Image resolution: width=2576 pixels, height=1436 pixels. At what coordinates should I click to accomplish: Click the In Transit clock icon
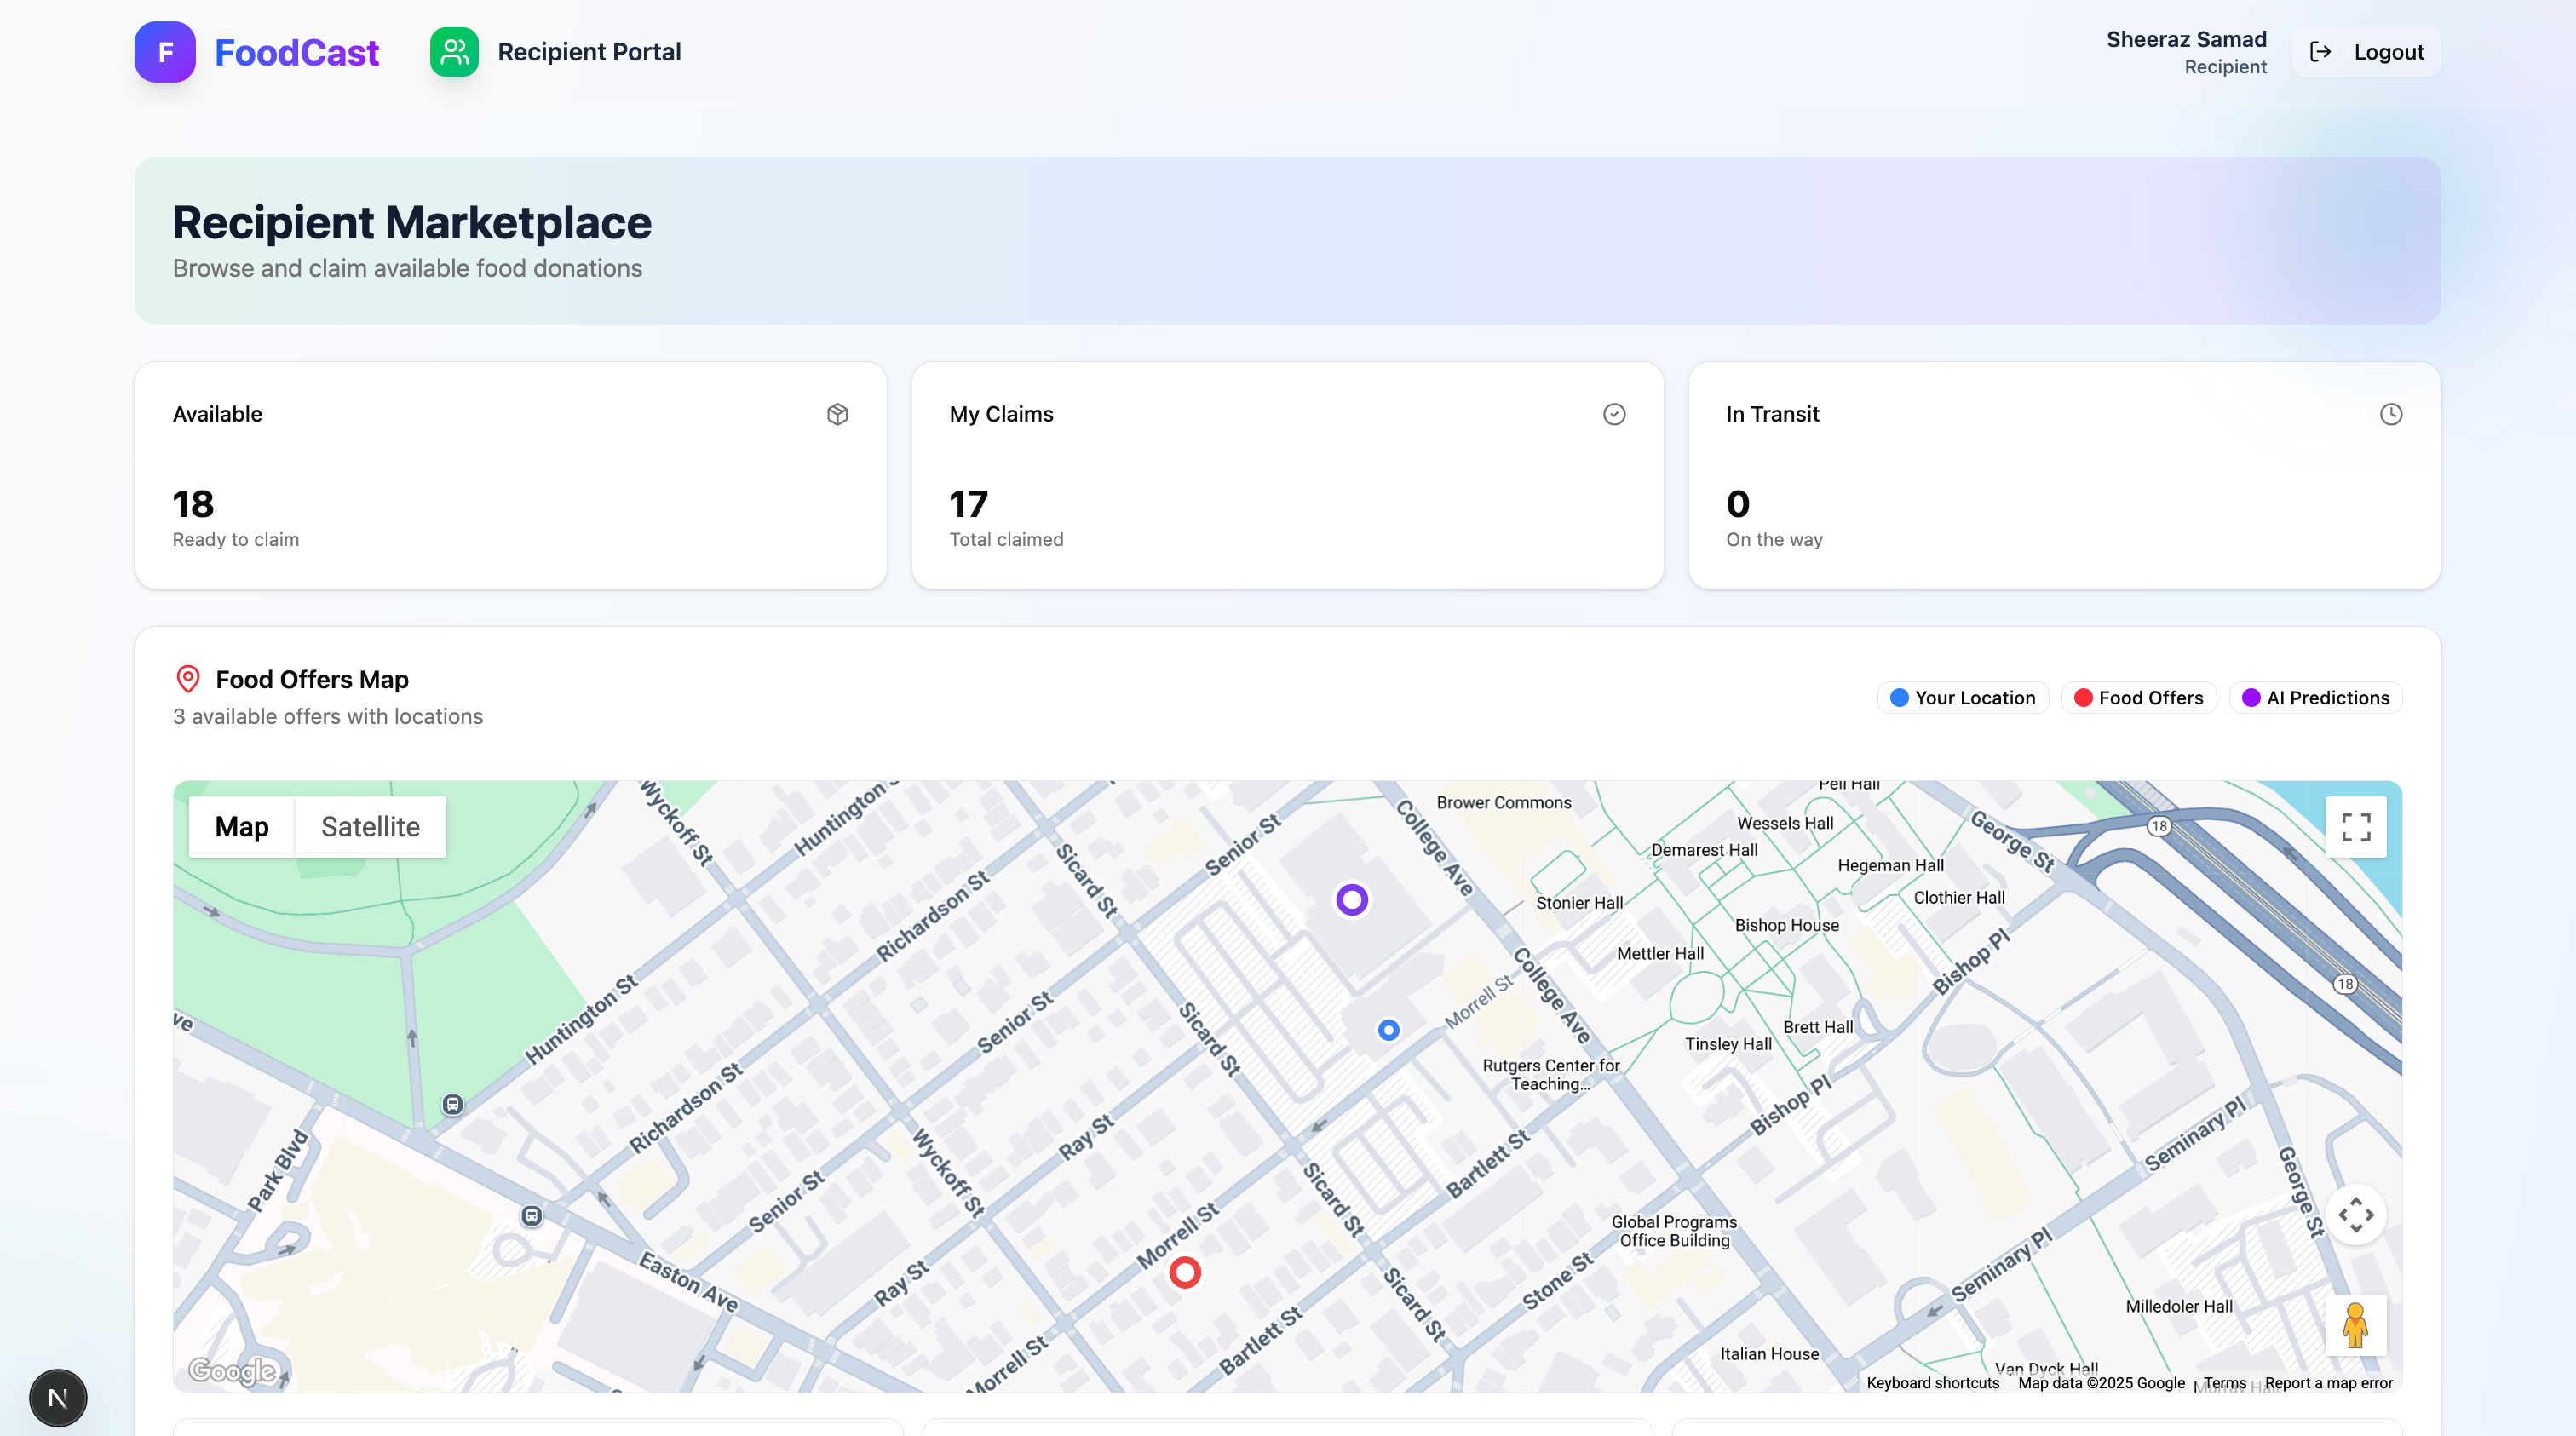pos(2390,414)
